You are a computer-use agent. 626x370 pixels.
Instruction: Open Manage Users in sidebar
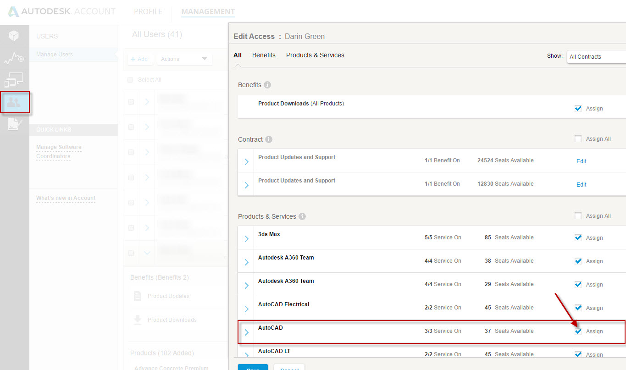(55, 54)
